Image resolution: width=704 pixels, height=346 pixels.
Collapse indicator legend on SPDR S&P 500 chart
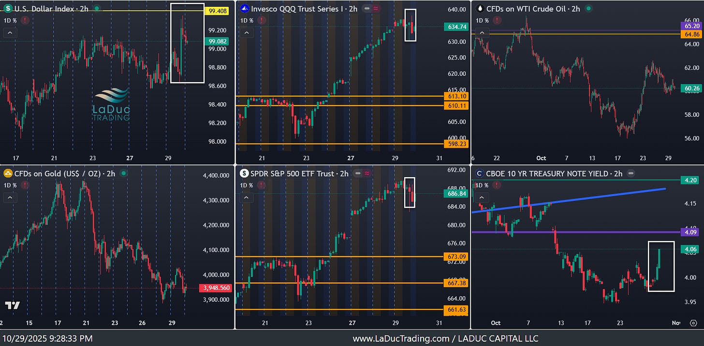click(x=246, y=197)
